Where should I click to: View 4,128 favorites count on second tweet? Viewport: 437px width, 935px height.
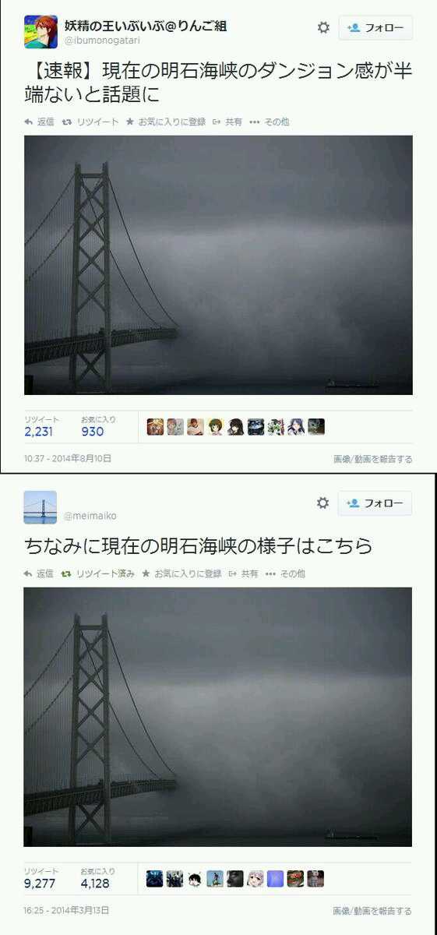coord(95,883)
